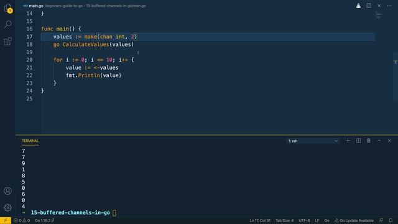Click the remote window indicator in the status bar
This screenshot has height=224, width=398.
pyautogui.click(x=6, y=220)
